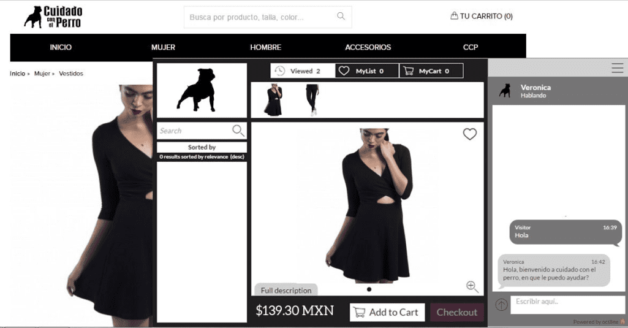
Task: Click the zoom magnifier on product image
Action: 472,286
